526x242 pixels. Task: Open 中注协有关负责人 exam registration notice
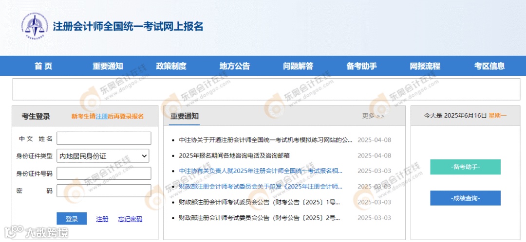[261, 171]
